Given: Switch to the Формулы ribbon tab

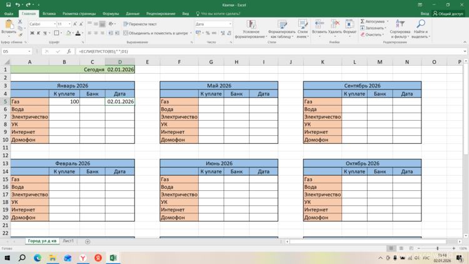Looking at the screenshot, I should [111, 13].
